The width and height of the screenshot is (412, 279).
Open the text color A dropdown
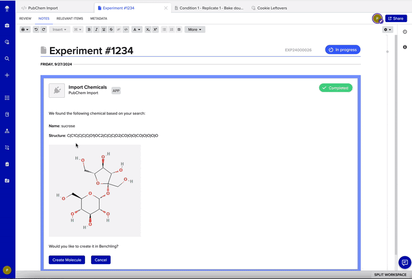click(x=136, y=29)
